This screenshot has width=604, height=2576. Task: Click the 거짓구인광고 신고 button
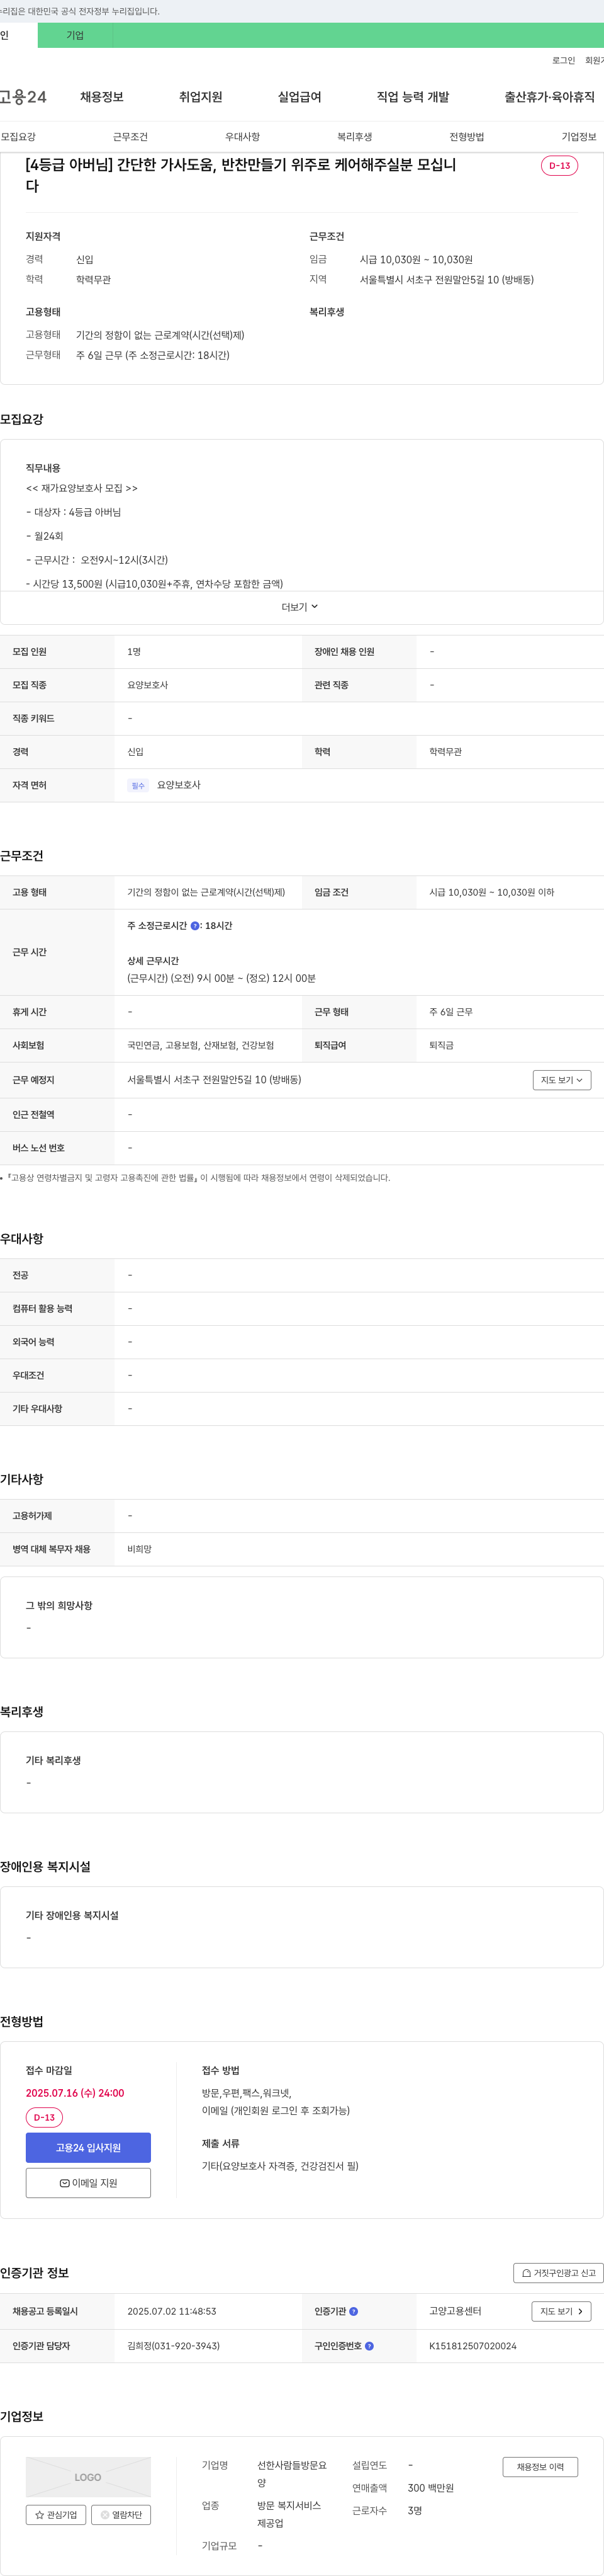pyautogui.click(x=558, y=2273)
